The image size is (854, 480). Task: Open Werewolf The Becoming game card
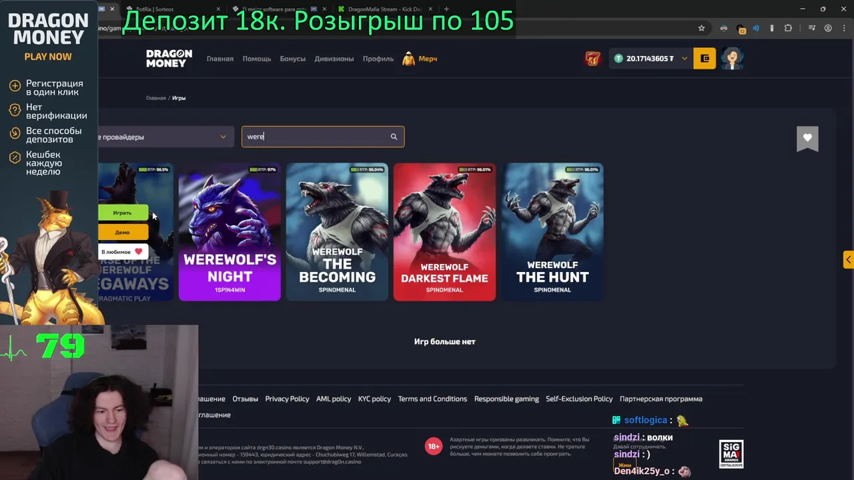(x=337, y=231)
